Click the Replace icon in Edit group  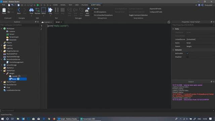pos(37,10)
